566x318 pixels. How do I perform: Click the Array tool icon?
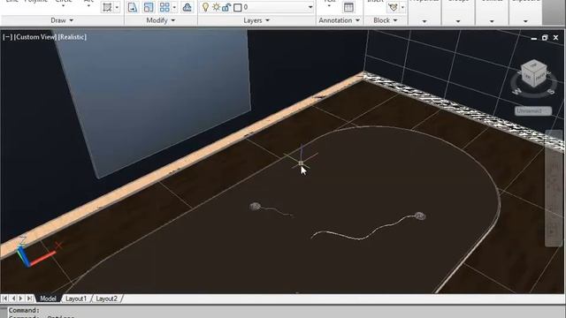click(164, 7)
